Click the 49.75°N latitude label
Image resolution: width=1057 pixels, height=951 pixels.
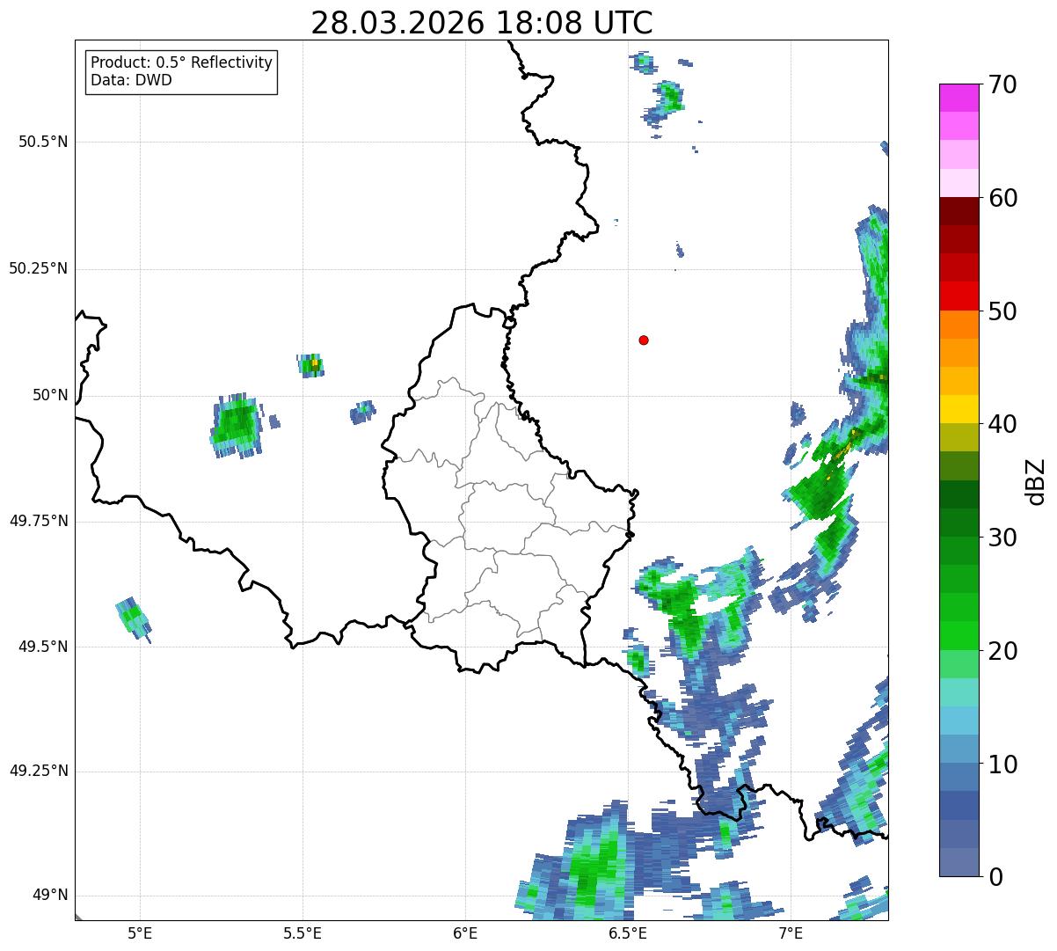tap(39, 521)
